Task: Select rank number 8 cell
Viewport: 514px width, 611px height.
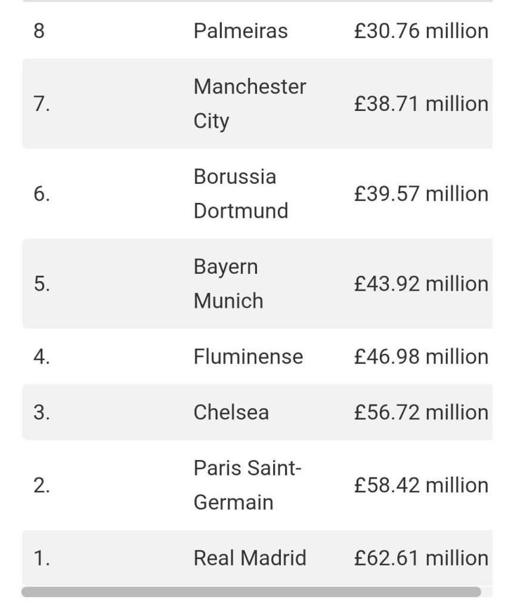Action: [39, 31]
